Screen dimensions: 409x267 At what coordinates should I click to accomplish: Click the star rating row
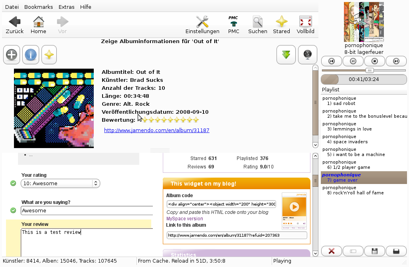pos(170,120)
